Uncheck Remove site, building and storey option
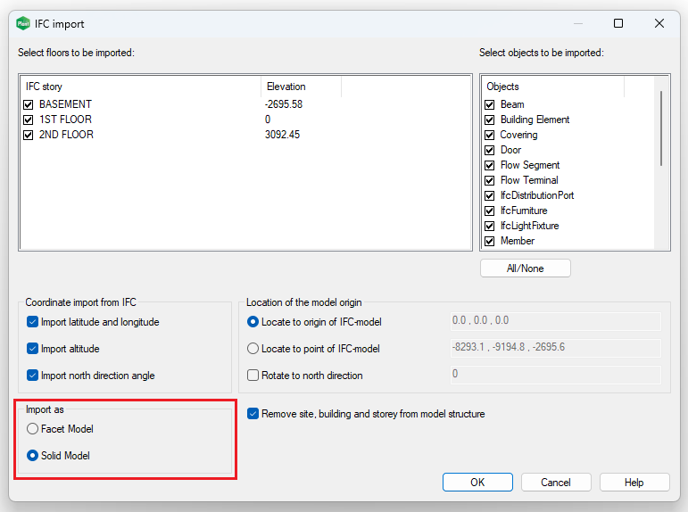The width and height of the screenshot is (688, 512). tap(253, 414)
